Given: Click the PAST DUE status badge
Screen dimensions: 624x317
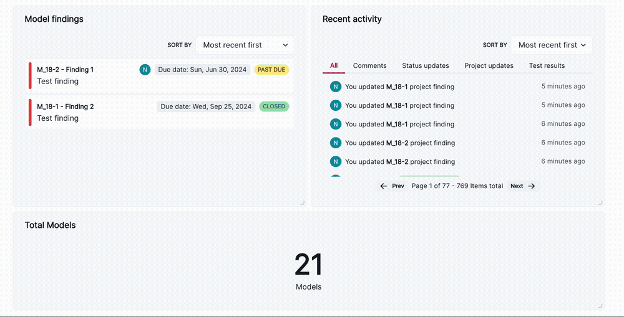Looking at the screenshot, I should (271, 70).
